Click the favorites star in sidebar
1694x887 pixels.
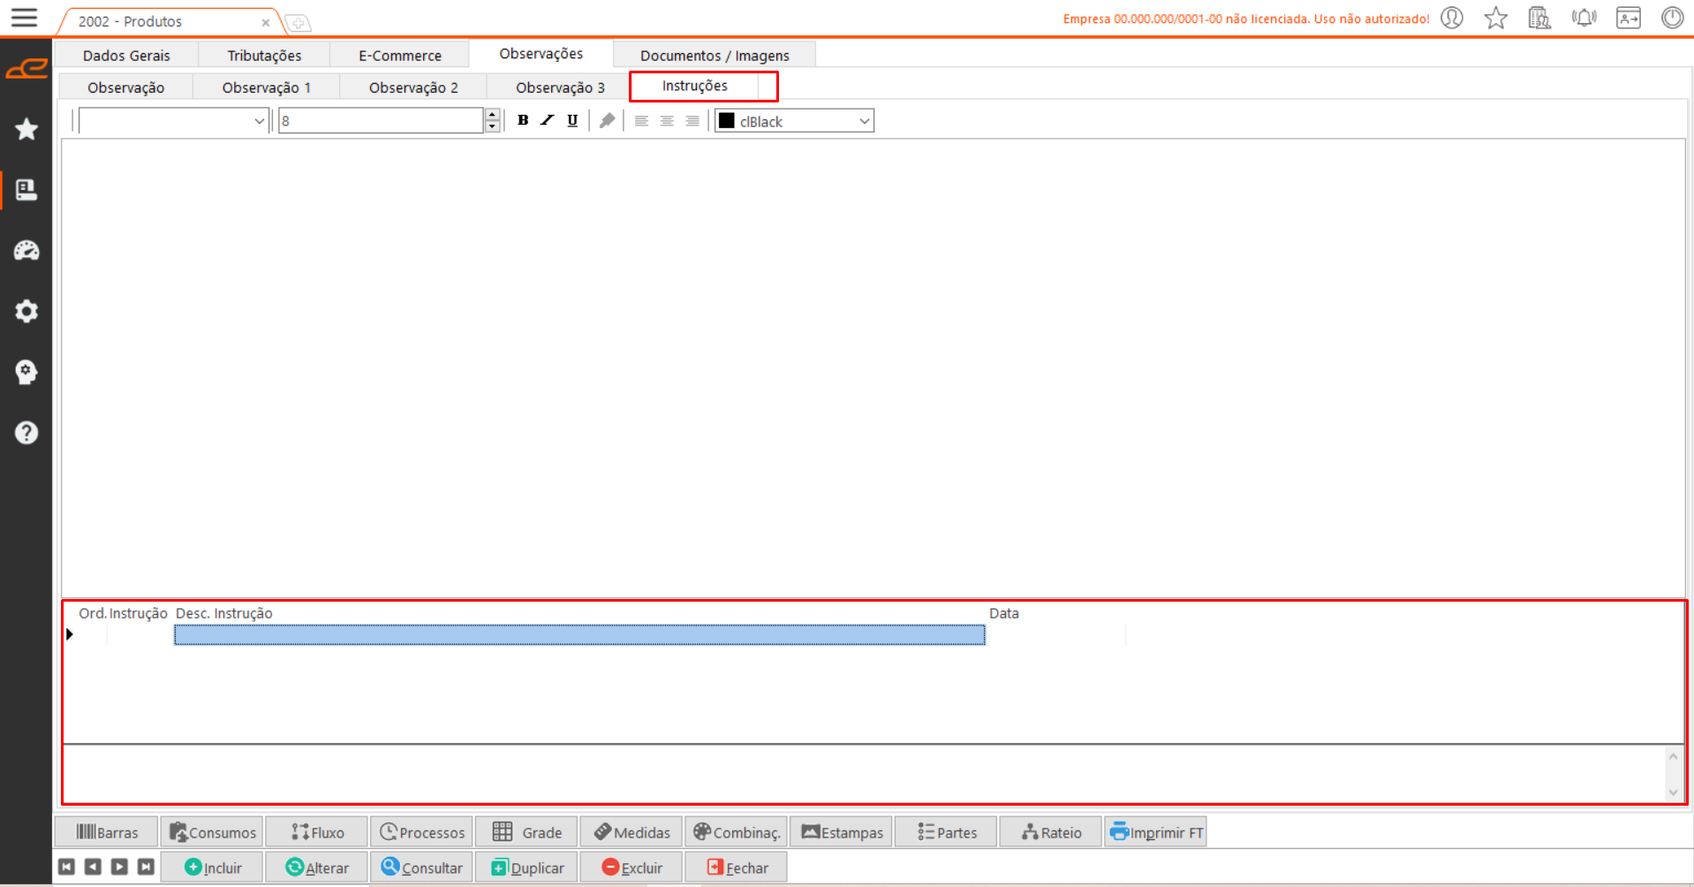pyautogui.click(x=26, y=129)
